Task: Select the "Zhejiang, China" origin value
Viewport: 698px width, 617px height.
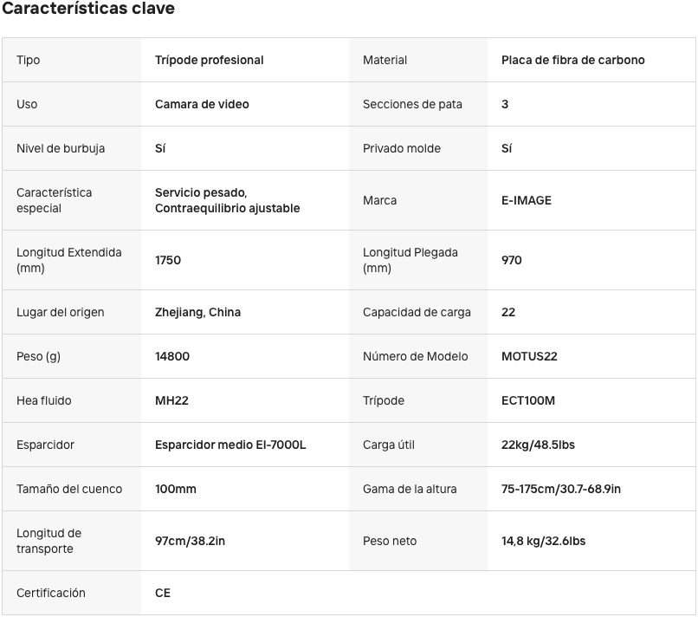Action: (x=197, y=312)
